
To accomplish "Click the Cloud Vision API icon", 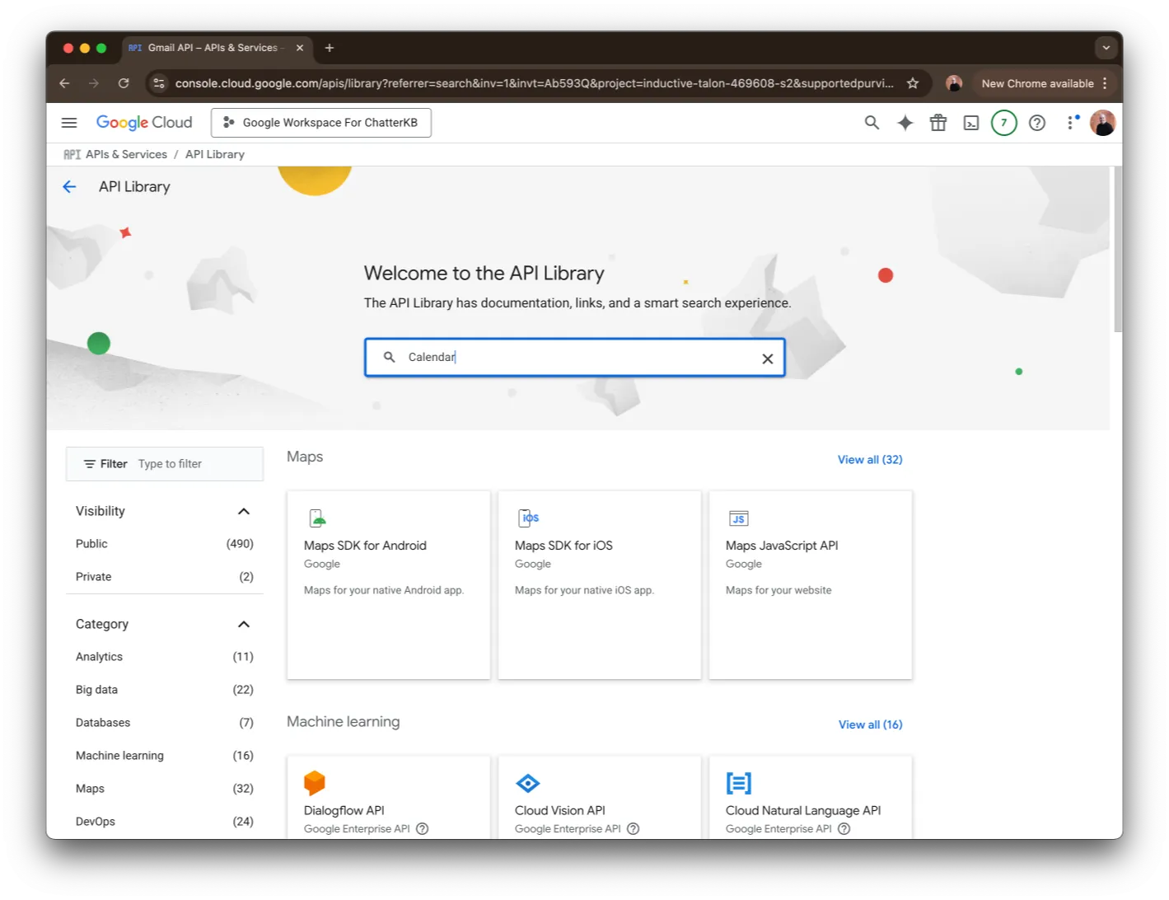I will [527, 783].
